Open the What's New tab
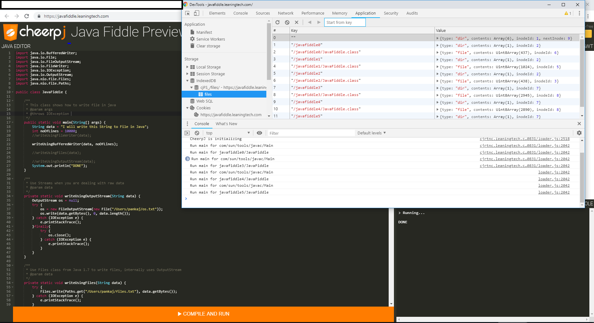 226,124
